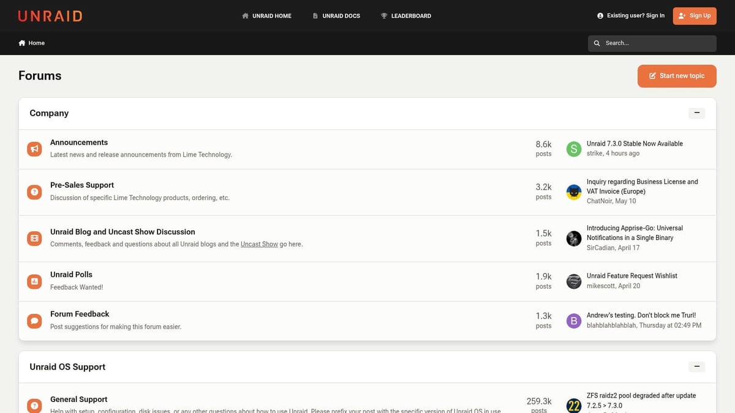Follow the Uncast Show link in description

259,244
